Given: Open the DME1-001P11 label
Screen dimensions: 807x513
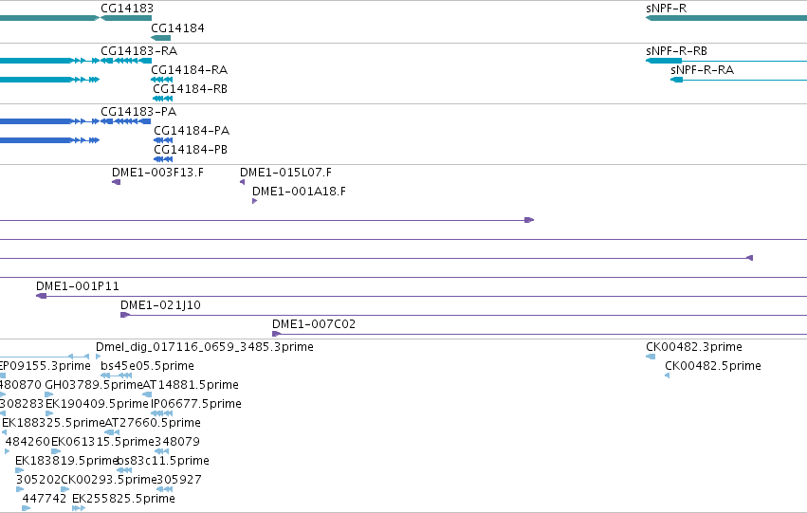Looking at the screenshot, I should [78, 286].
